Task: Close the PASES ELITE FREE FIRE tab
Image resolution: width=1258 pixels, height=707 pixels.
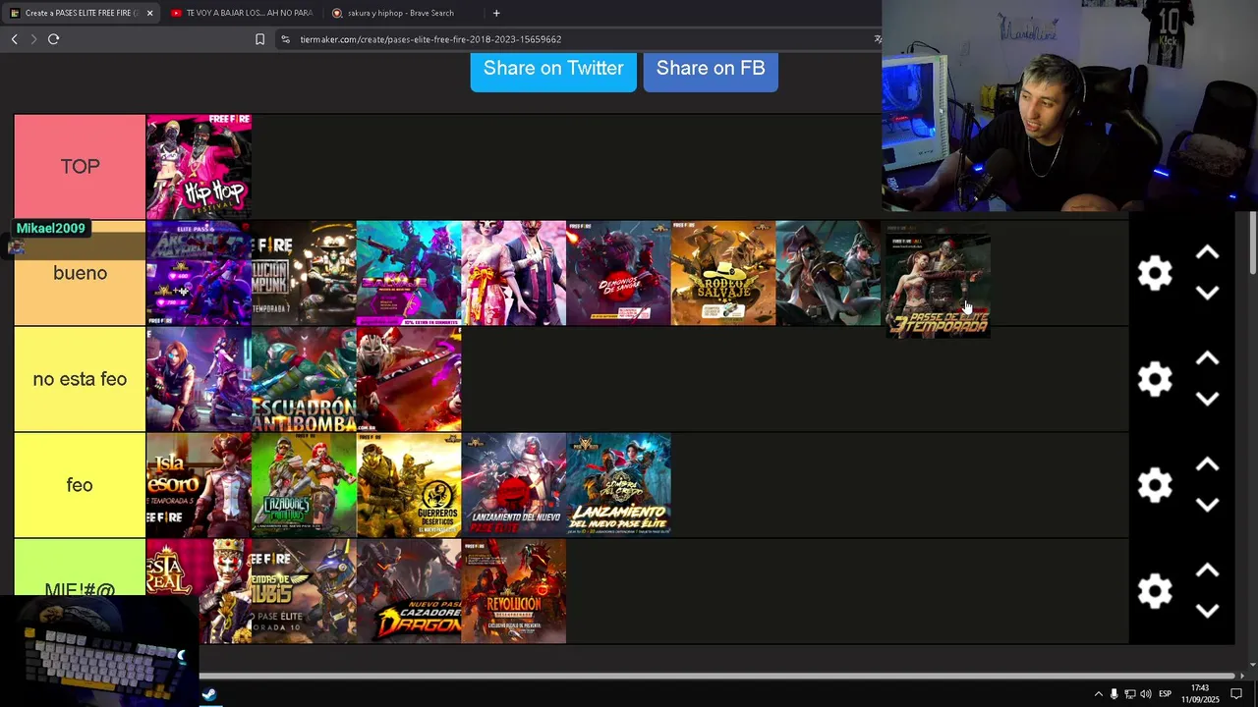Action: pos(149,13)
